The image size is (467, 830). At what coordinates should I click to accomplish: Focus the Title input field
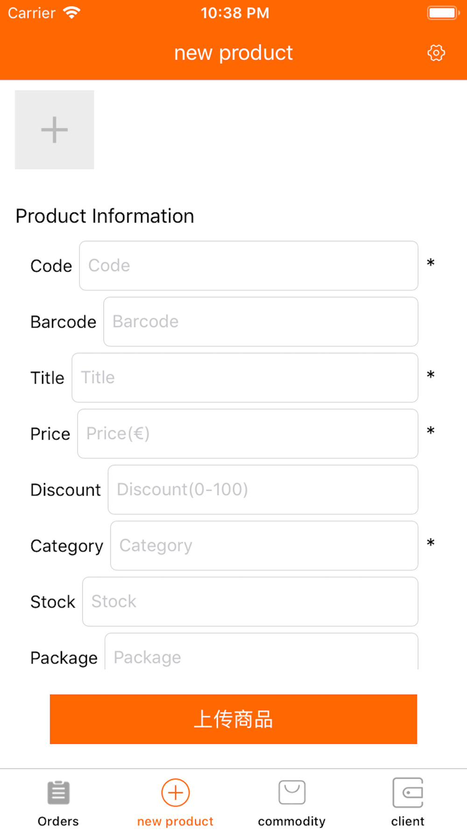point(245,378)
